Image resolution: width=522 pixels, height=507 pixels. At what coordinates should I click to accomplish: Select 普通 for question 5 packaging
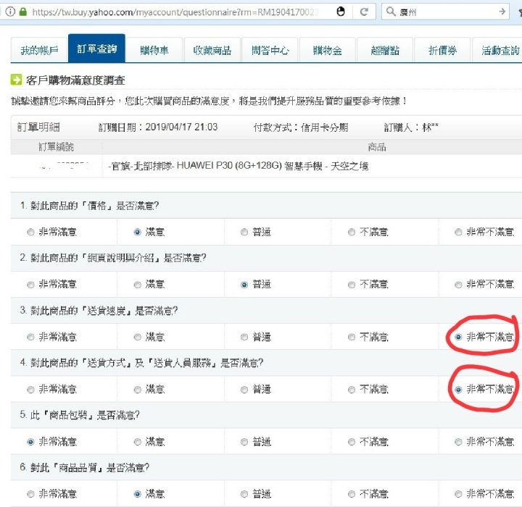[244, 442]
